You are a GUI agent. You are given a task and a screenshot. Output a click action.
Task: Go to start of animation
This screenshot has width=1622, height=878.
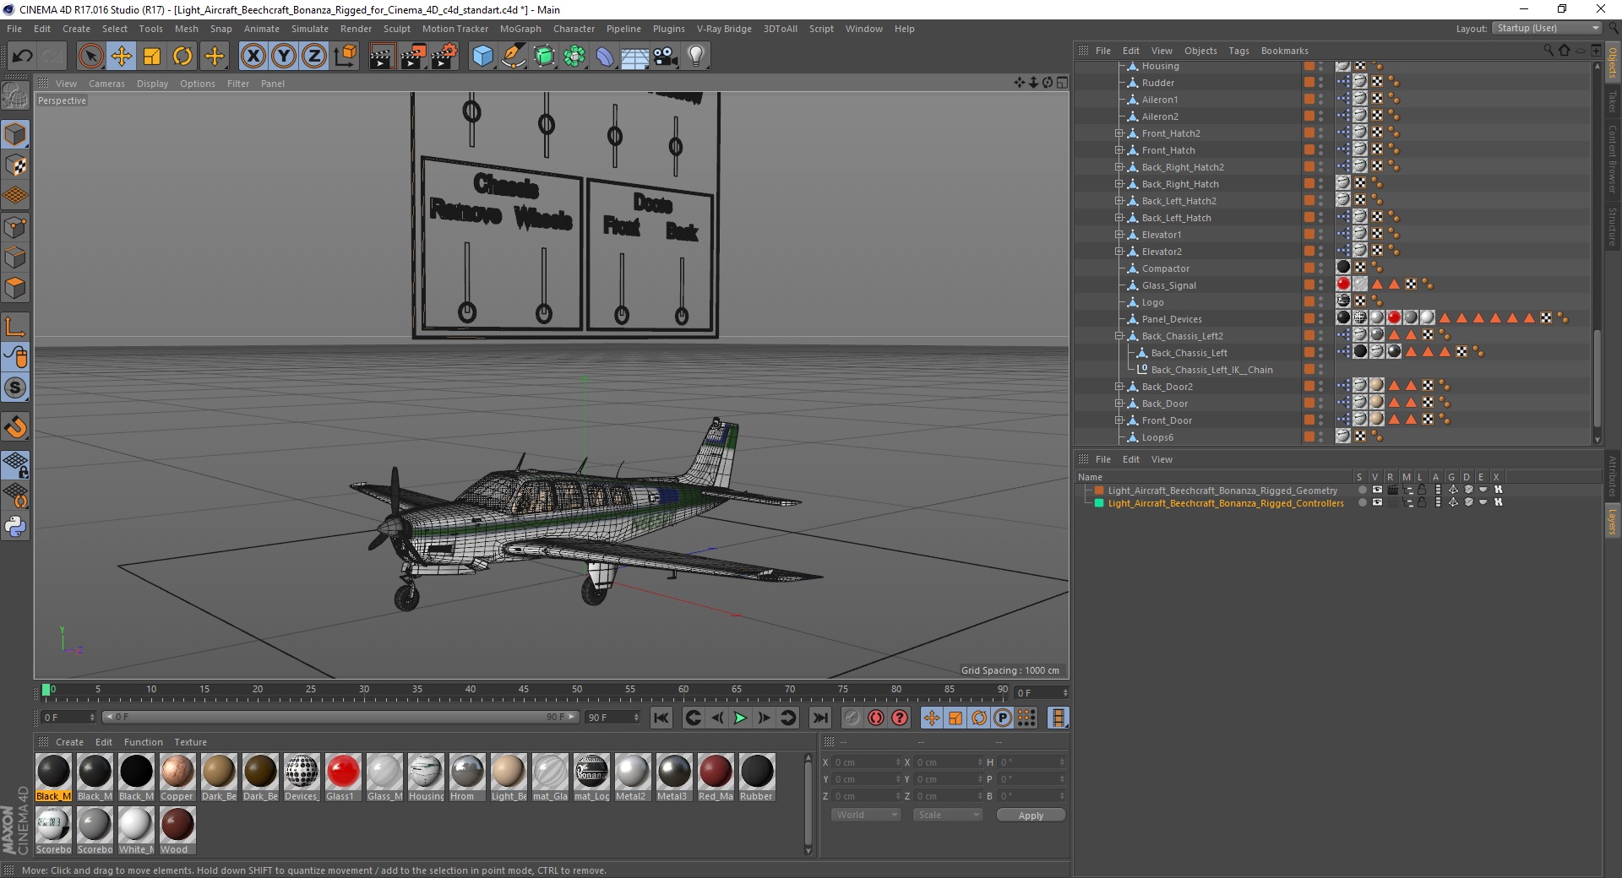pos(661,718)
